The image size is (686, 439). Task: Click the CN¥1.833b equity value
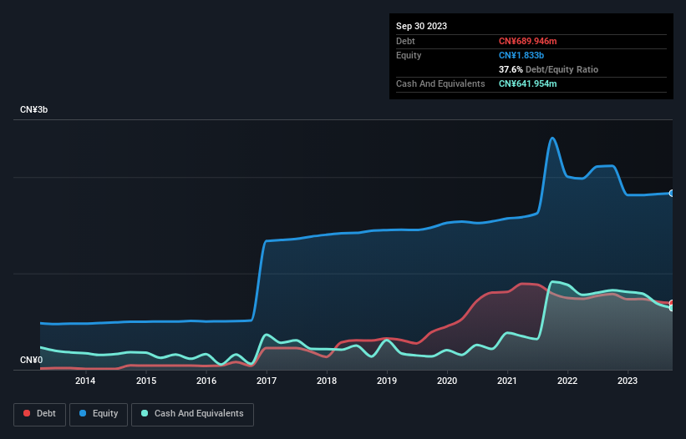521,55
